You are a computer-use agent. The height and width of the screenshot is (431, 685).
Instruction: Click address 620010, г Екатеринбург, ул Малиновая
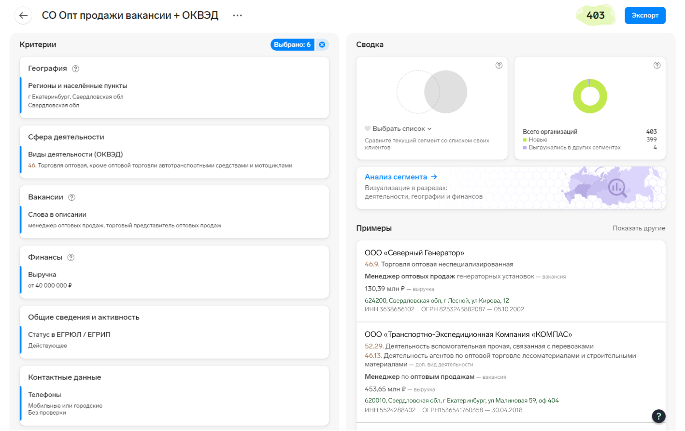(461, 401)
